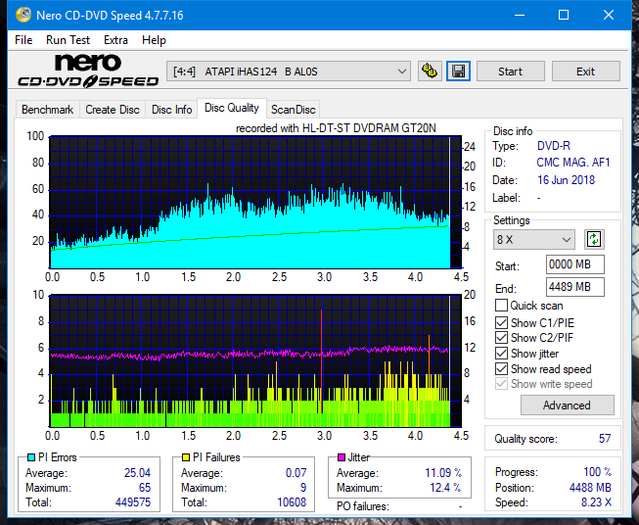Click the PI Errors total 449575
The height and width of the screenshot is (525, 639).
click(133, 502)
